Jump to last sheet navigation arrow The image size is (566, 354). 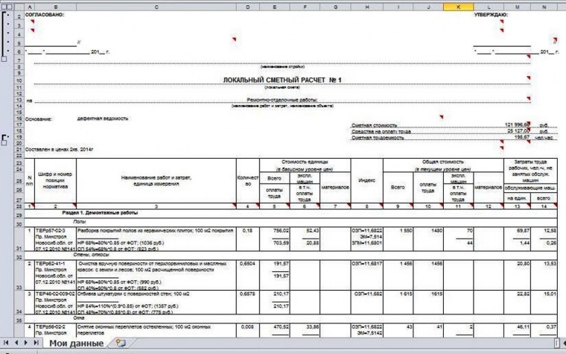[36, 343]
